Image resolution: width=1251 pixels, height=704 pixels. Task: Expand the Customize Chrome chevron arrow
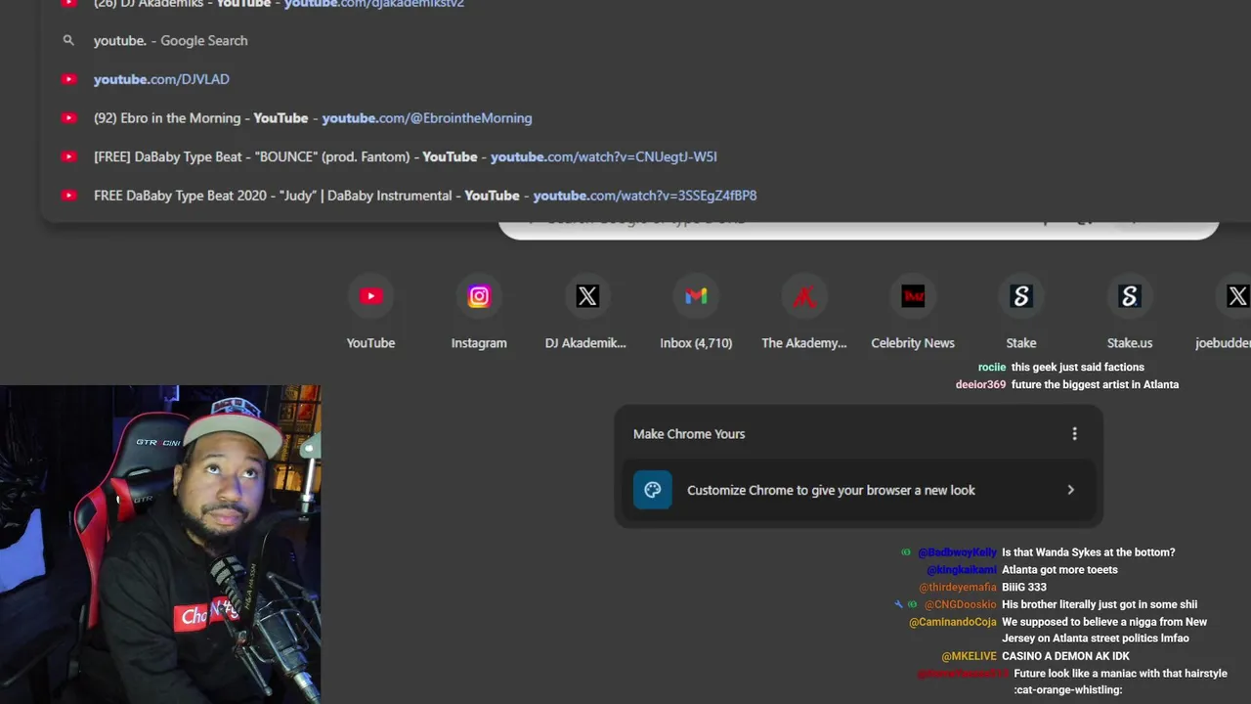pyautogui.click(x=1070, y=490)
